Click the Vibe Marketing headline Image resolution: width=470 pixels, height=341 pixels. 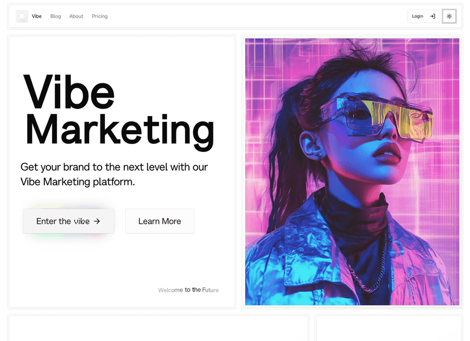119,112
